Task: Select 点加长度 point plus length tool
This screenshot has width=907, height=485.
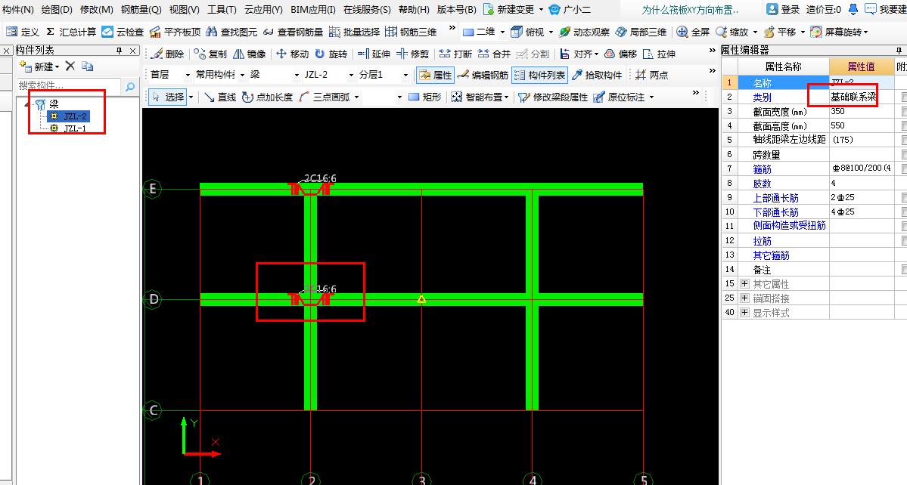Action: pyautogui.click(x=267, y=97)
